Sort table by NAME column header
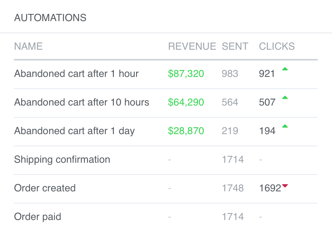 tap(28, 46)
